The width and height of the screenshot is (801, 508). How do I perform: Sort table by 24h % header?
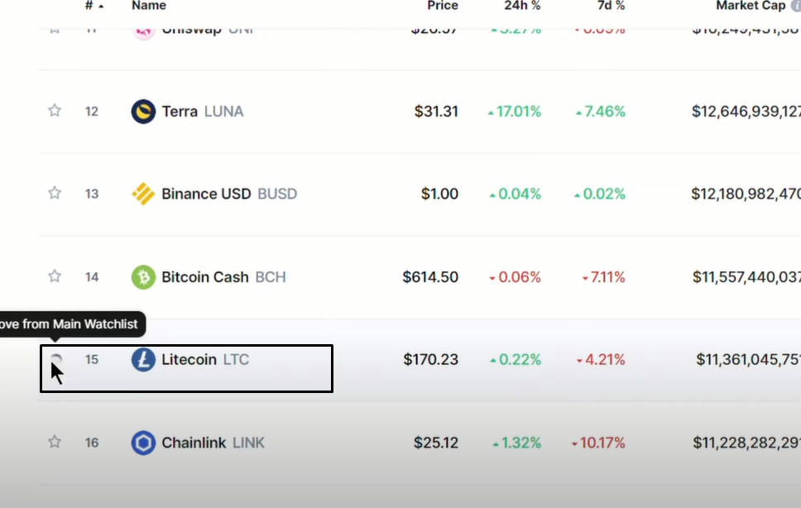pos(522,6)
